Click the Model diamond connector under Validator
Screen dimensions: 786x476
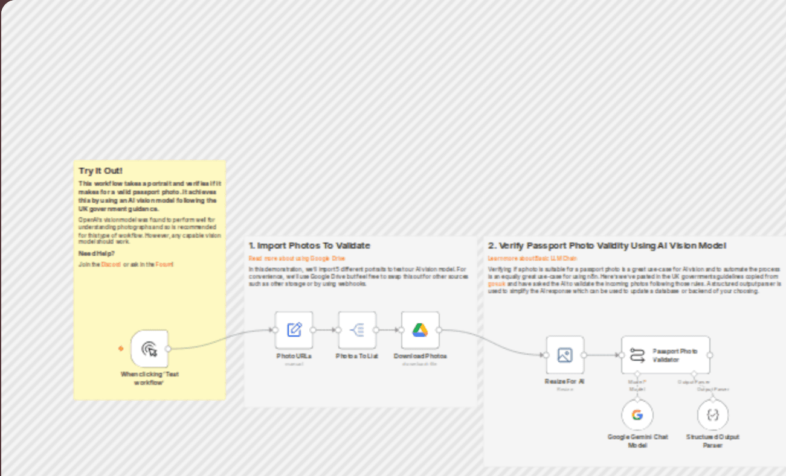(637, 374)
